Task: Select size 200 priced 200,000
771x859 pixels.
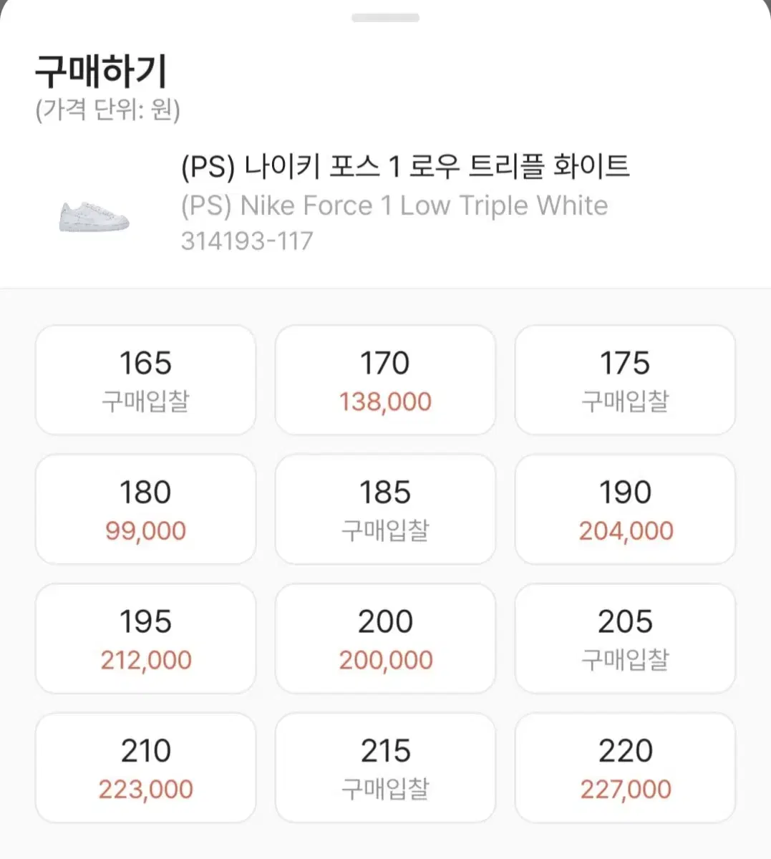Action: click(x=385, y=639)
